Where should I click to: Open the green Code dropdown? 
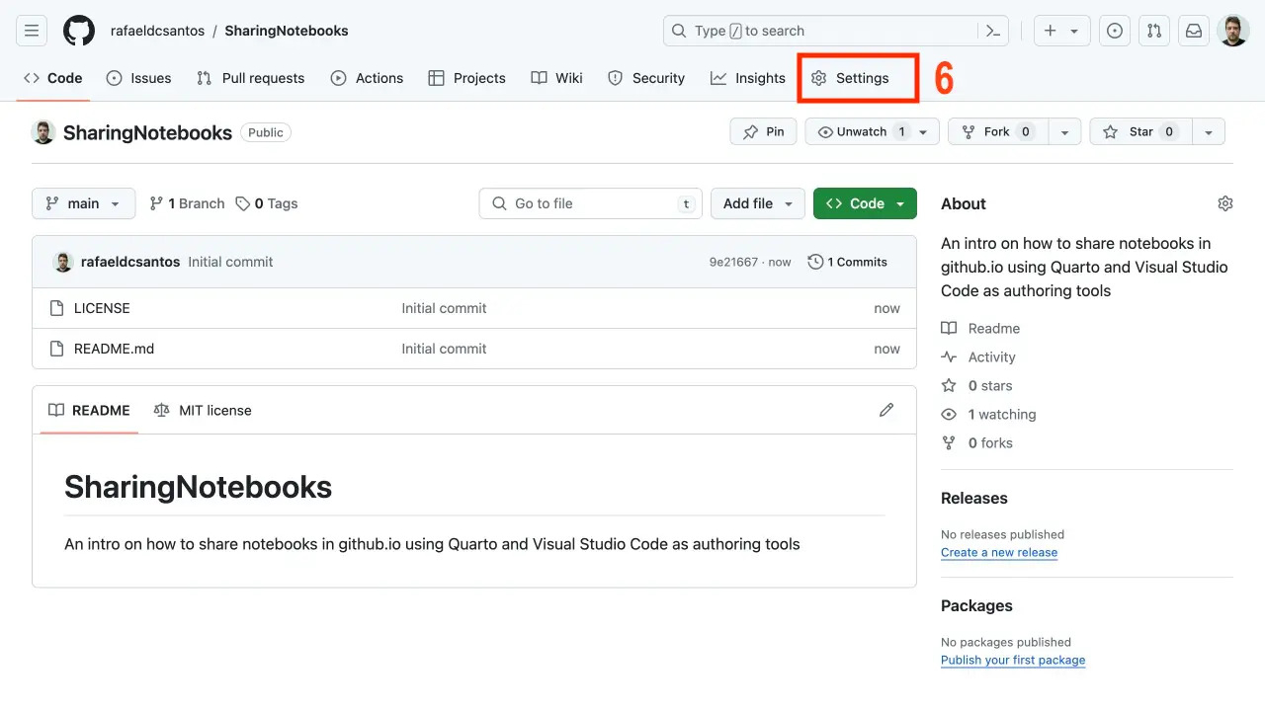coord(865,203)
